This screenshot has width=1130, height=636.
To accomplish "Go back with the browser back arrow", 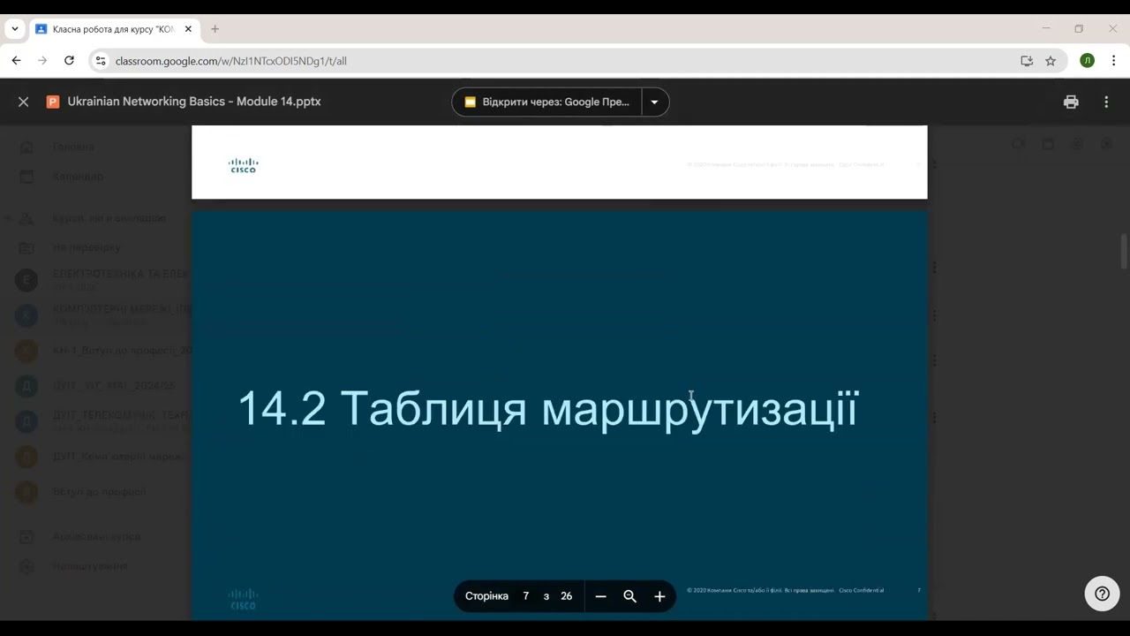I will point(17,61).
